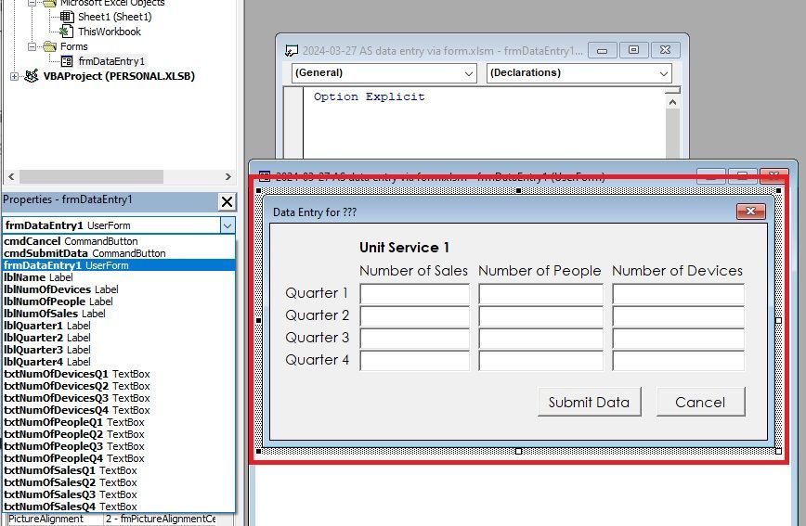Open the (Declarations) procedure dropdown
This screenshot has width=806, height=526.
[579, 73]
